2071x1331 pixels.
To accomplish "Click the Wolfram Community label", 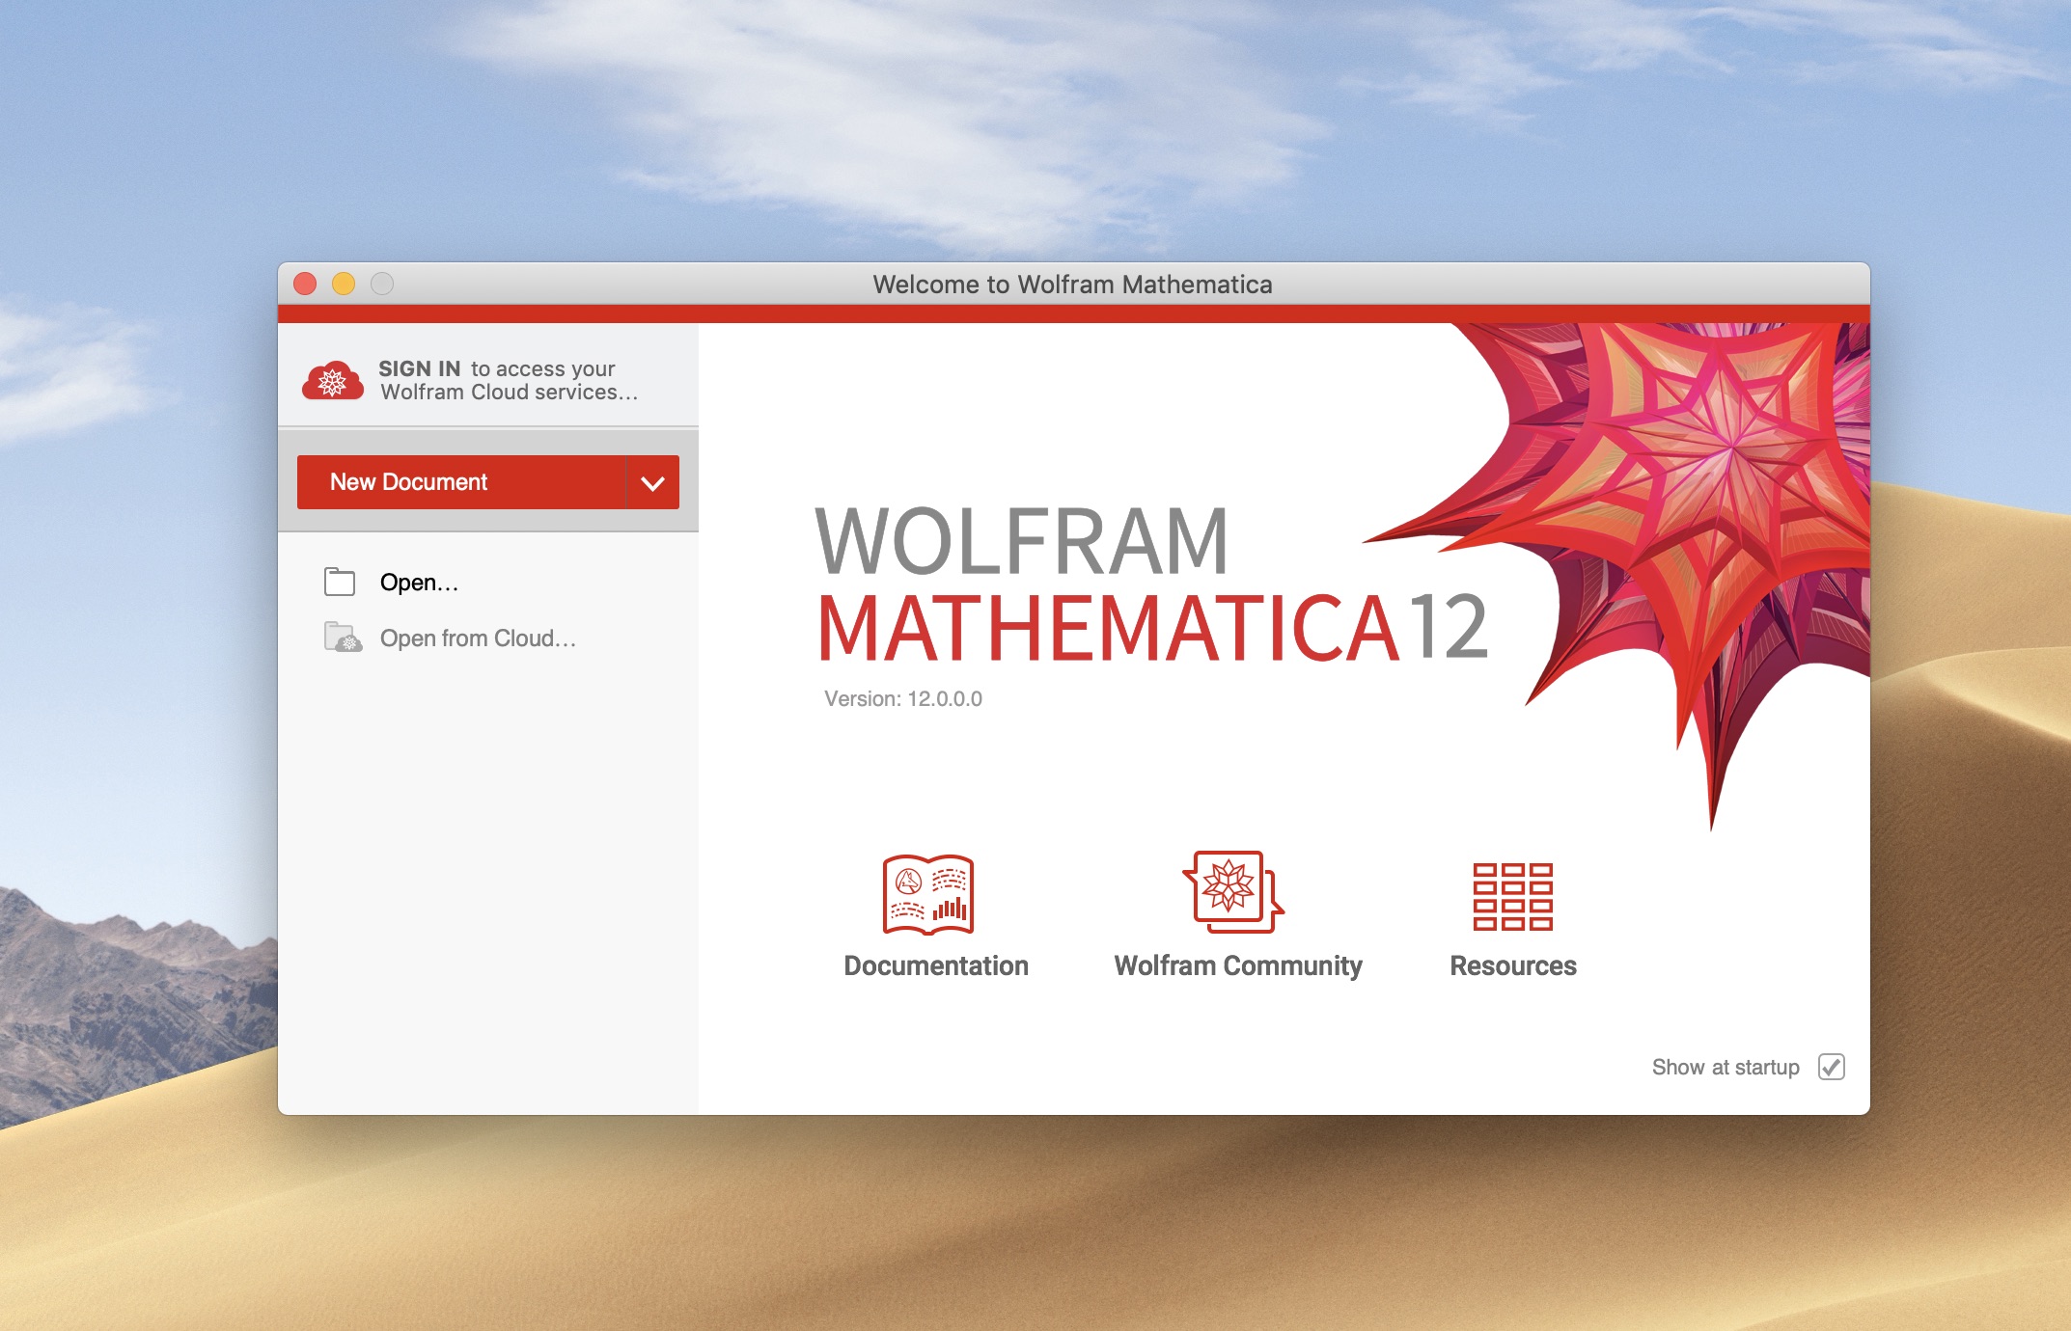I will click(1238, 966).
